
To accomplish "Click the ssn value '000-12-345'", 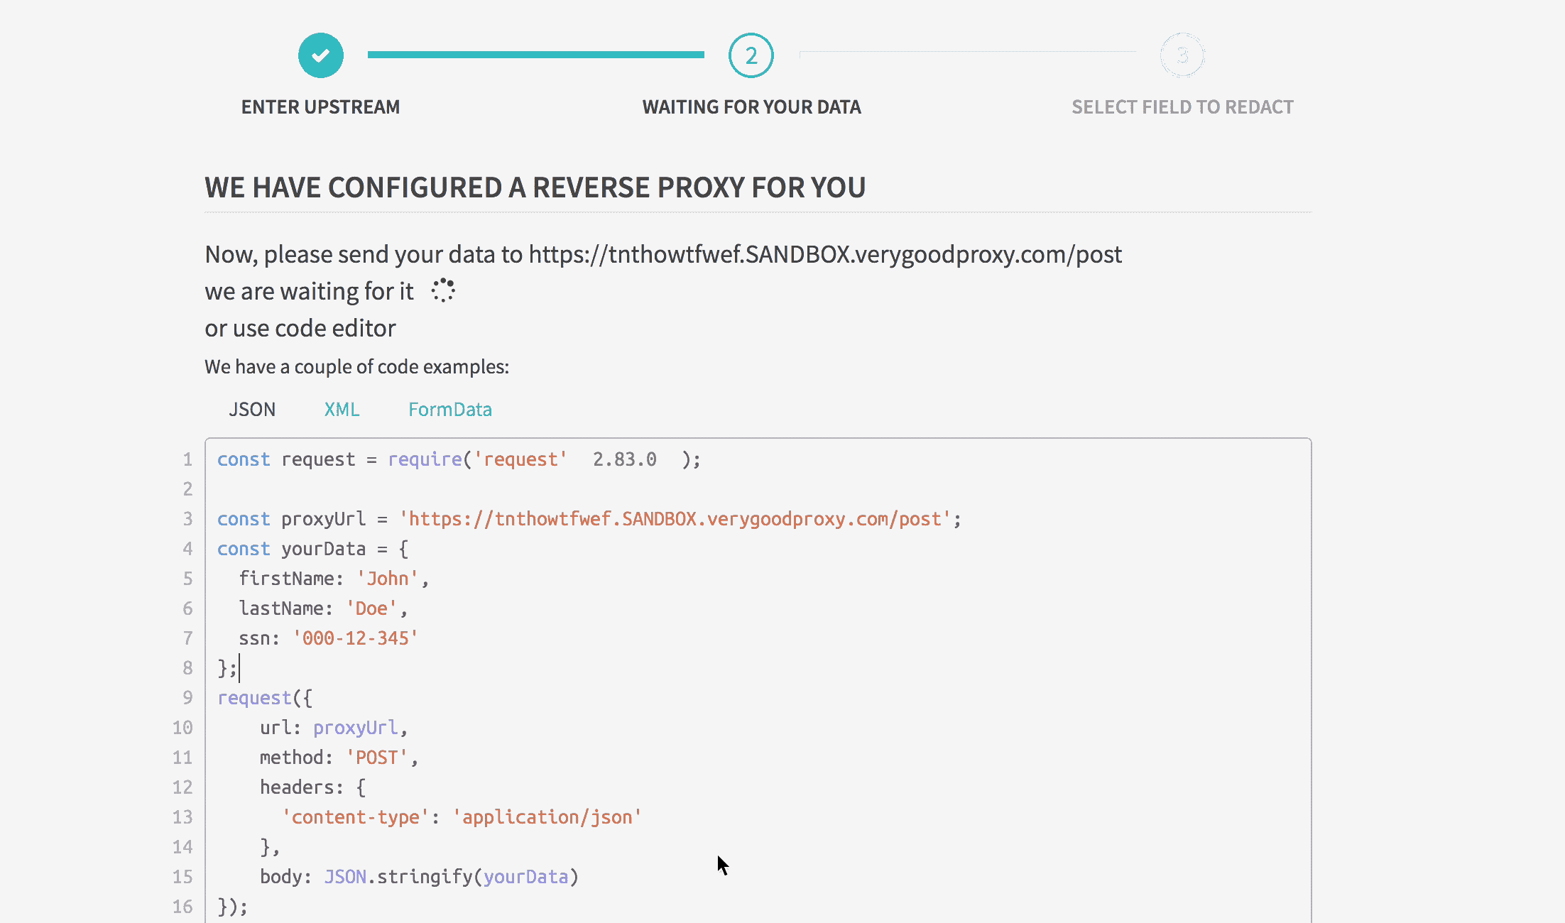I will point(355,638).
